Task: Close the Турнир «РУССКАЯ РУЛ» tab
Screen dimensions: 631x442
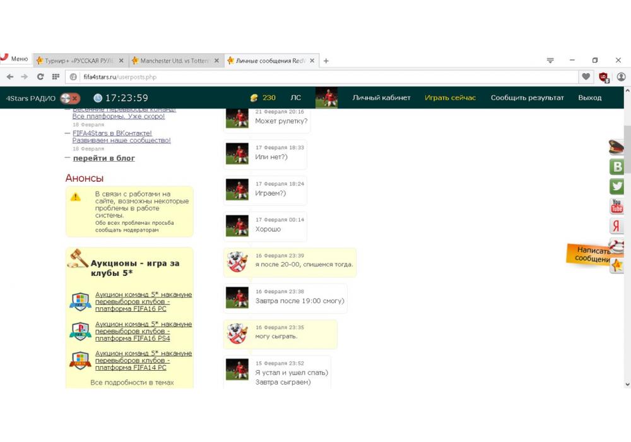Action: pyautogui.click(x=121, y=61)
